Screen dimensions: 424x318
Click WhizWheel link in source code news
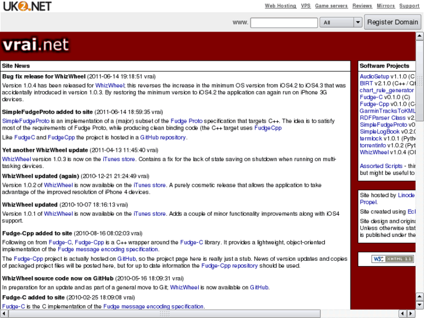click(x=184, y=288)
